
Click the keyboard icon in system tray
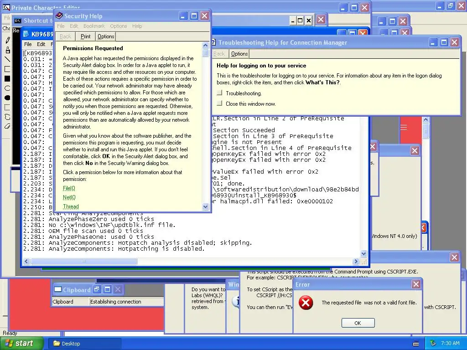pos(416,344)
